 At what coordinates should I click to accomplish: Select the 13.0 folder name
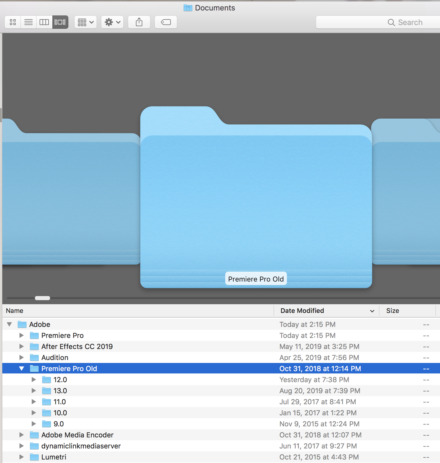pyautogui.click(x=60, y=391)
